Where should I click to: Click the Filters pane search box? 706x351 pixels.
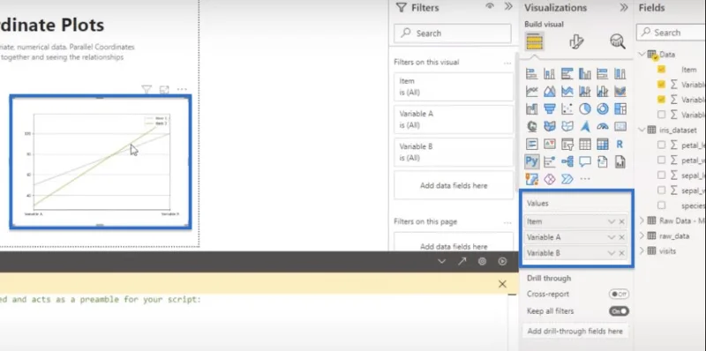pyautogui.click(x=453, y=34)
